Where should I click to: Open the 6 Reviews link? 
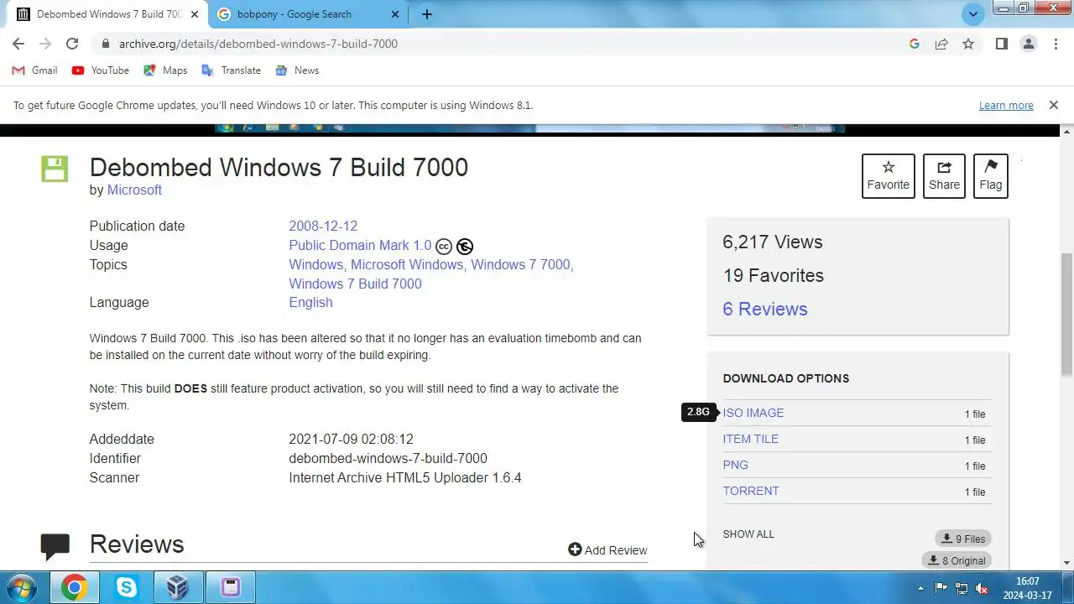tap(764, 309)
